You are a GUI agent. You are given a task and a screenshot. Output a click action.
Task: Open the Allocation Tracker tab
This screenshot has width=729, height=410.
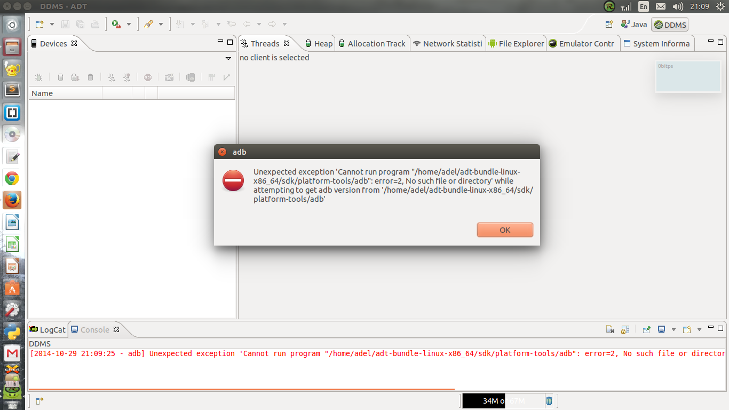[372, 44]
